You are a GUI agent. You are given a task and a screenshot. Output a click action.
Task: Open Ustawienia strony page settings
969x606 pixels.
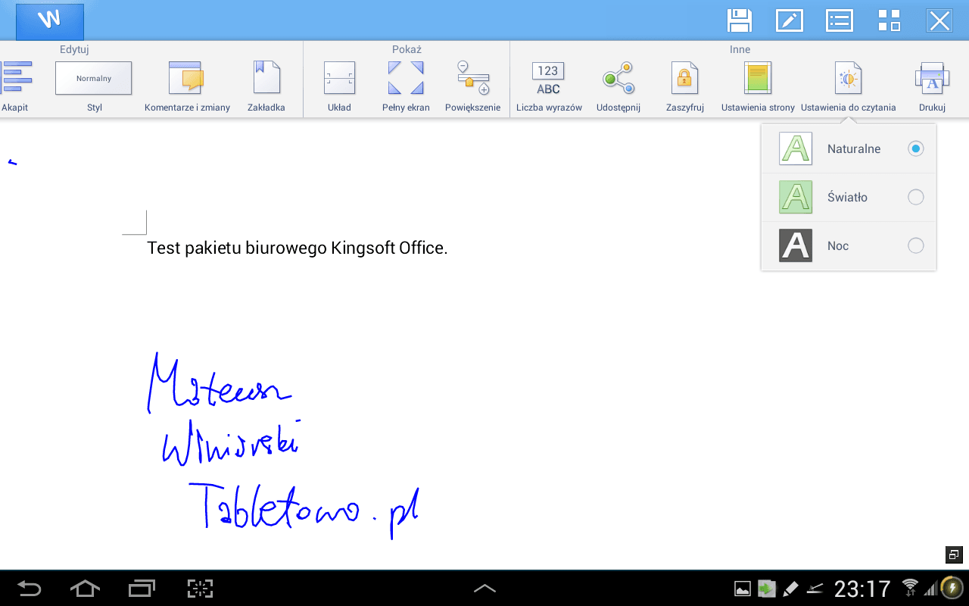pos(758,86)
